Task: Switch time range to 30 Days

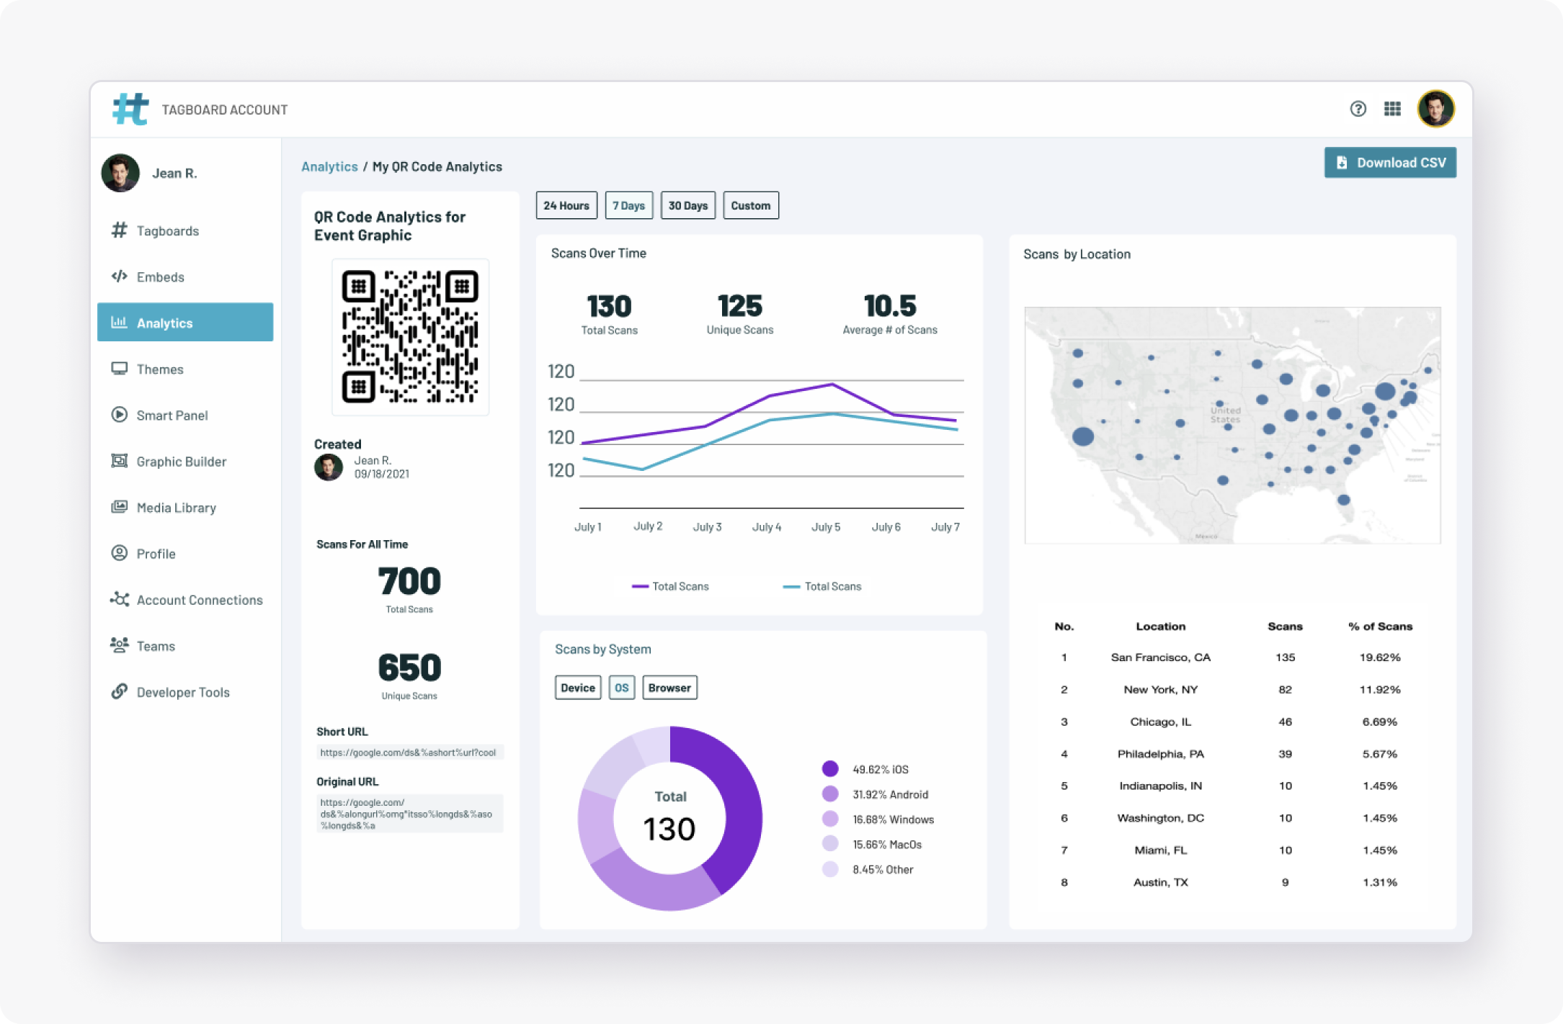Action: coord(687,205)
